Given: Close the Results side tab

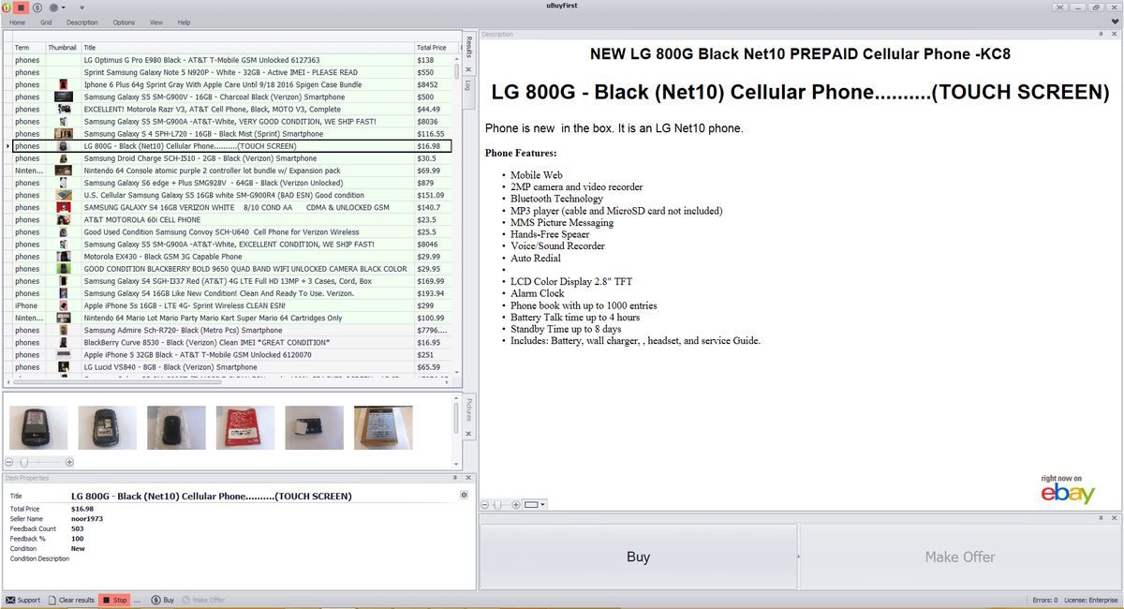Looking at the screenshot, I should tap(467, 69).
